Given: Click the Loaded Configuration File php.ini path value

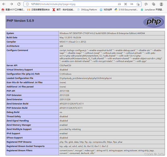Looking at the screenshot, I should (x=86, y=78).
